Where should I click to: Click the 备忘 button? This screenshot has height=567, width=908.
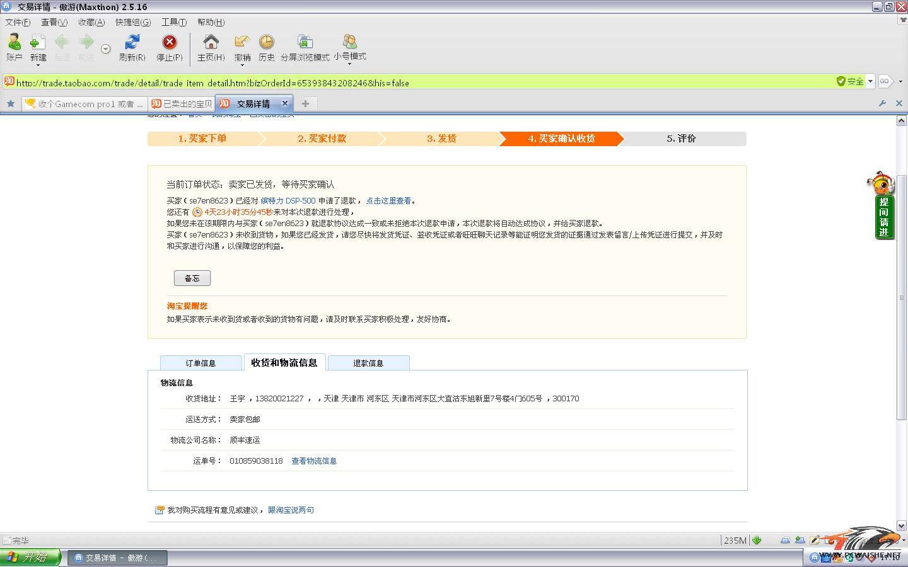192,278
